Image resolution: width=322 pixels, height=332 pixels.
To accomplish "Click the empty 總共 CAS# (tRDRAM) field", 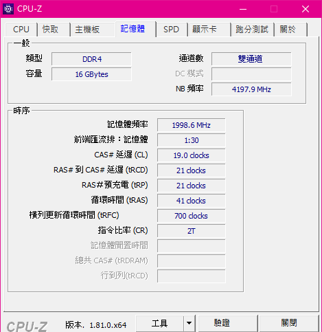I will coord(192,261).
